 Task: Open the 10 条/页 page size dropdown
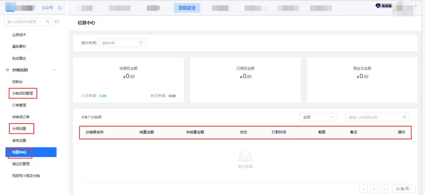(404, 188)
